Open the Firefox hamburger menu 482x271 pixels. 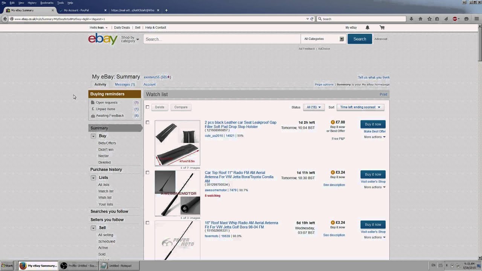click(x=476, y=19)
